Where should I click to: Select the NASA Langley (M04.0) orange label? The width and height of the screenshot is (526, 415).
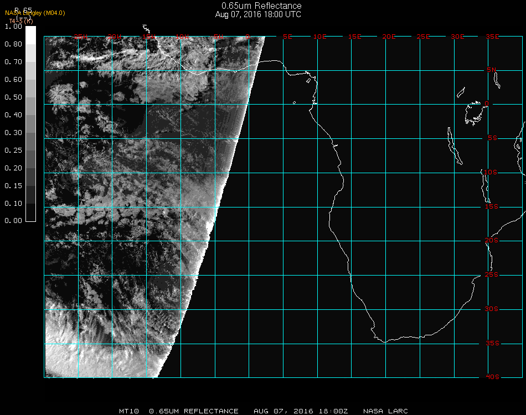35,13
